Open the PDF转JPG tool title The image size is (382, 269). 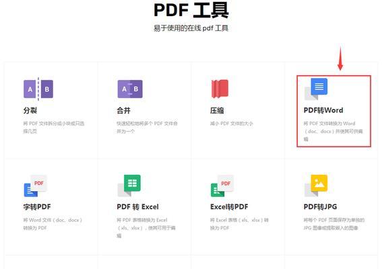[x=320, y=207]
